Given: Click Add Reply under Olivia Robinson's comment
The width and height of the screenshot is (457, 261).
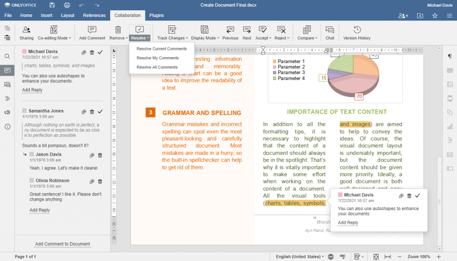Looking at the screenshot, I should point(39,210).
